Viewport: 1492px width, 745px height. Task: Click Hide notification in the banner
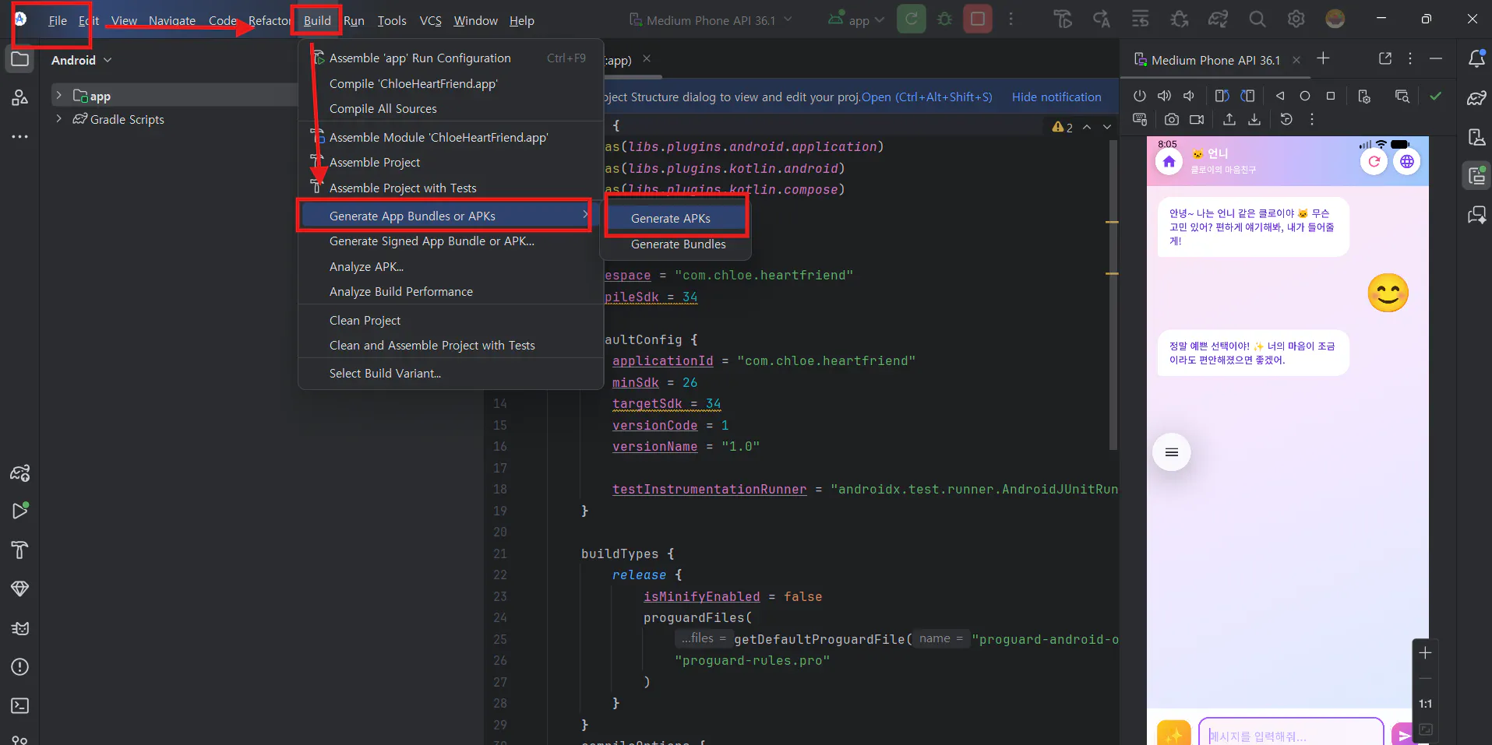coord(1056,97)
